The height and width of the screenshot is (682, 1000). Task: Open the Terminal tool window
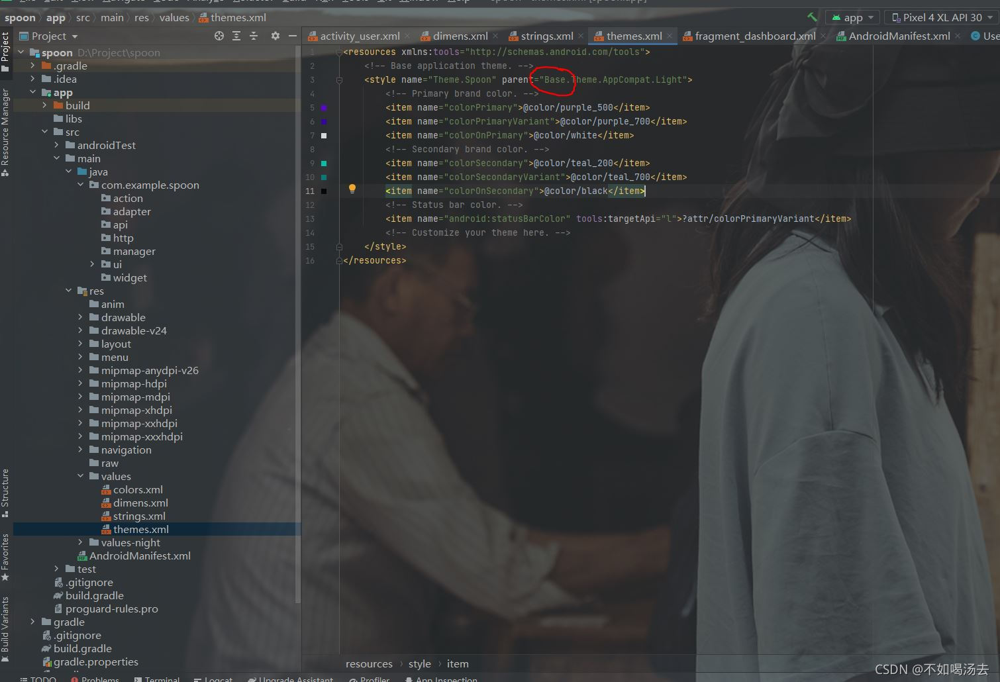click(x=157, y=679)
